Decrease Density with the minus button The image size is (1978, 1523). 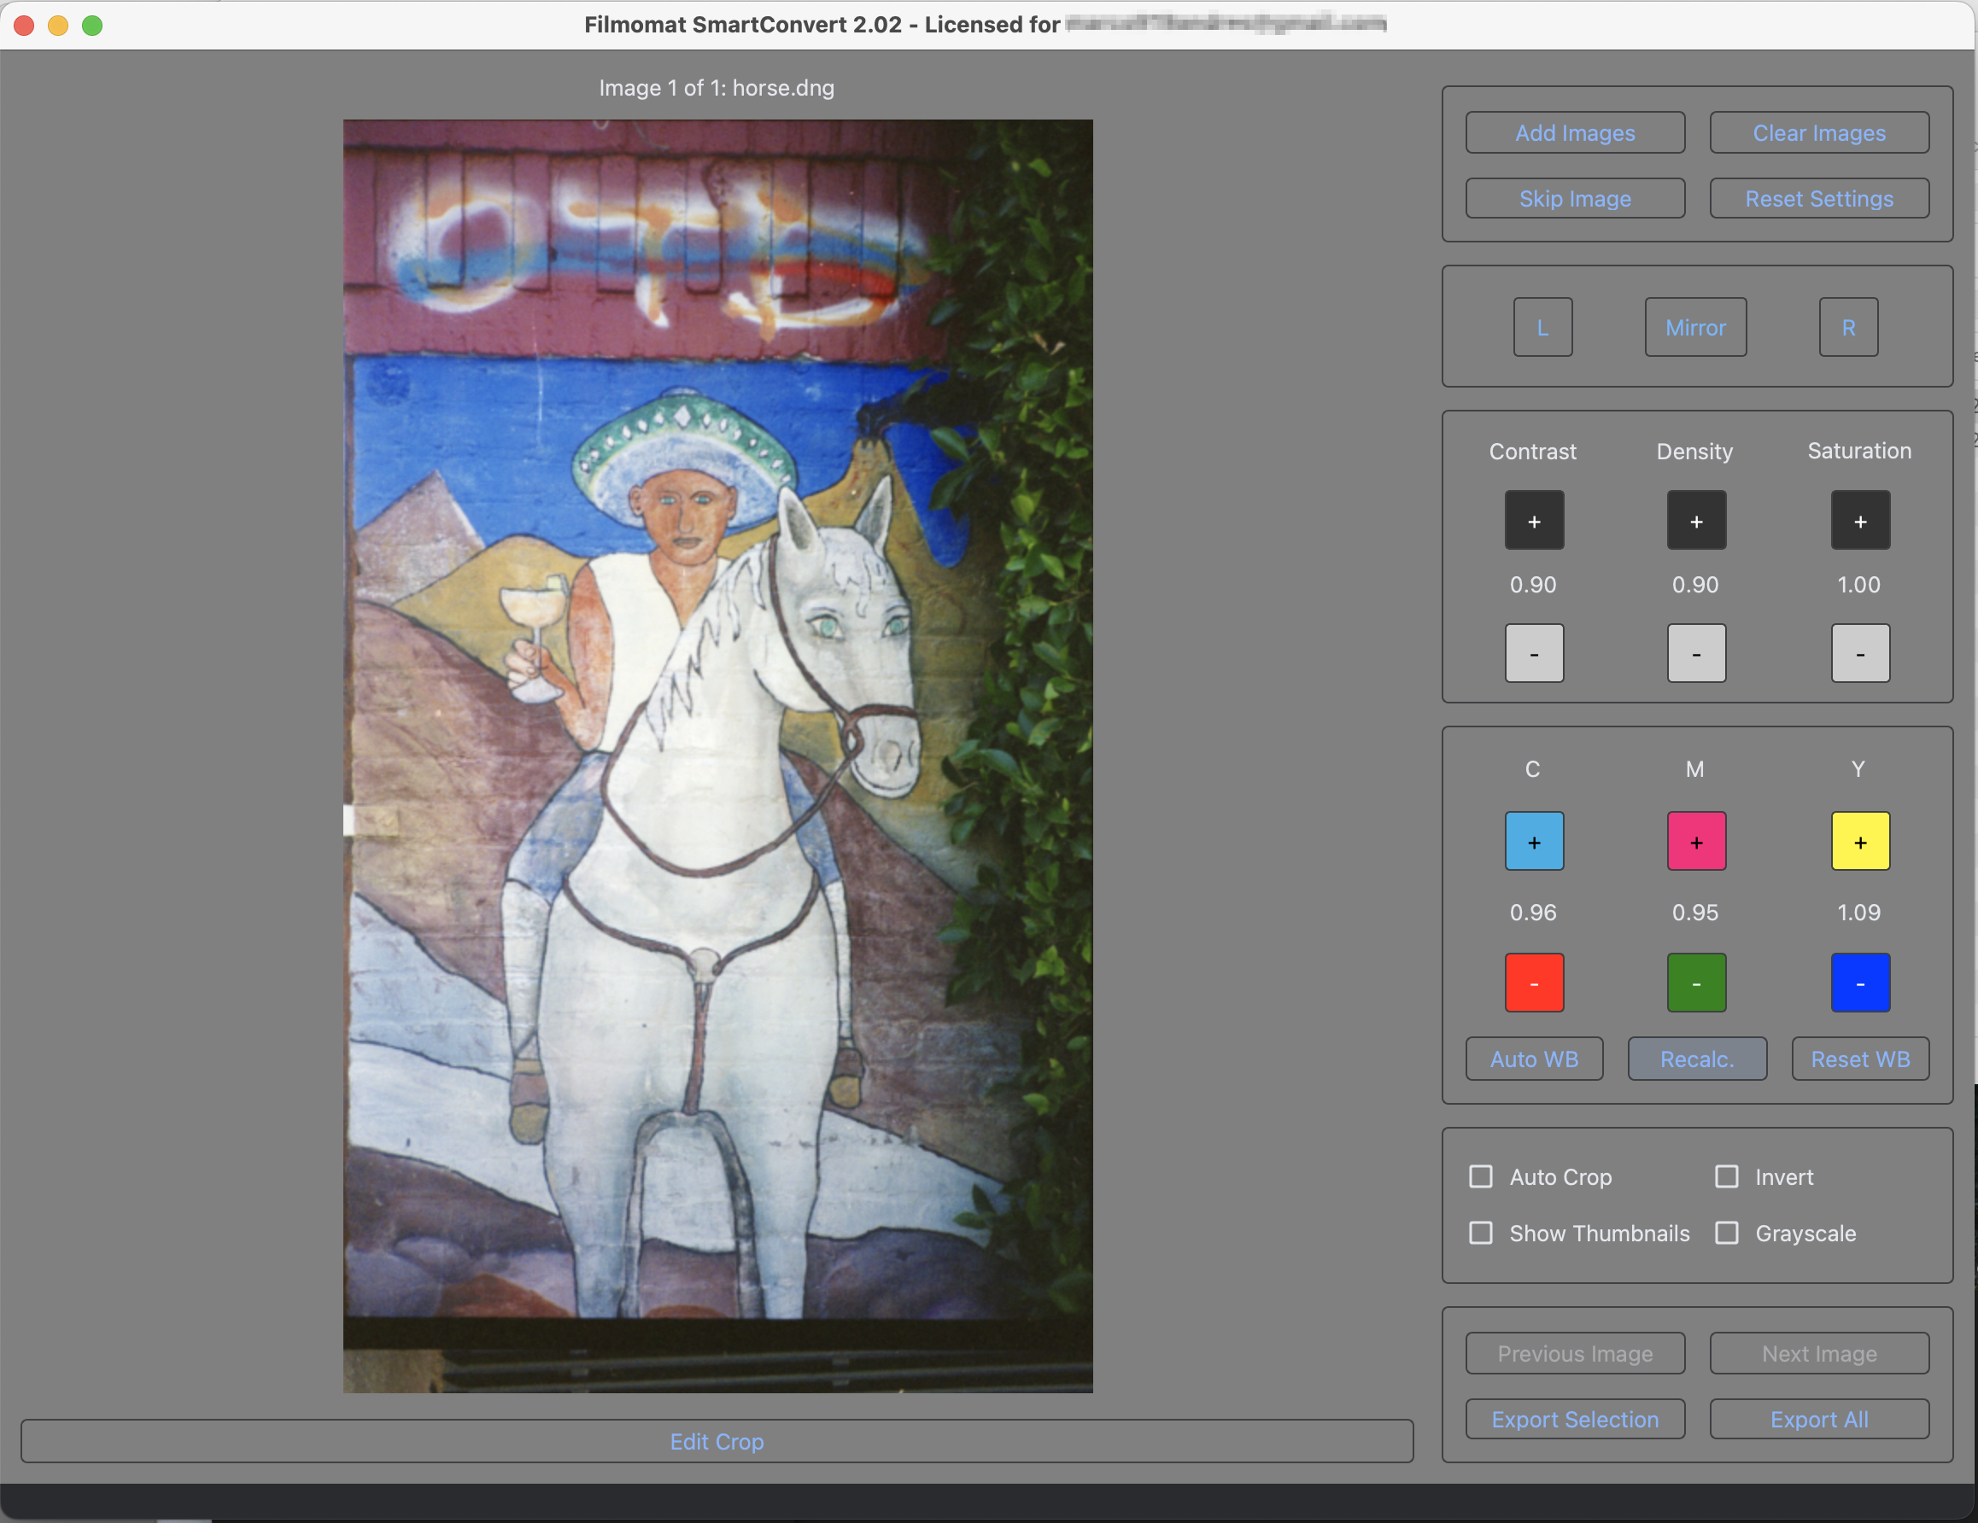(1696, 654)
